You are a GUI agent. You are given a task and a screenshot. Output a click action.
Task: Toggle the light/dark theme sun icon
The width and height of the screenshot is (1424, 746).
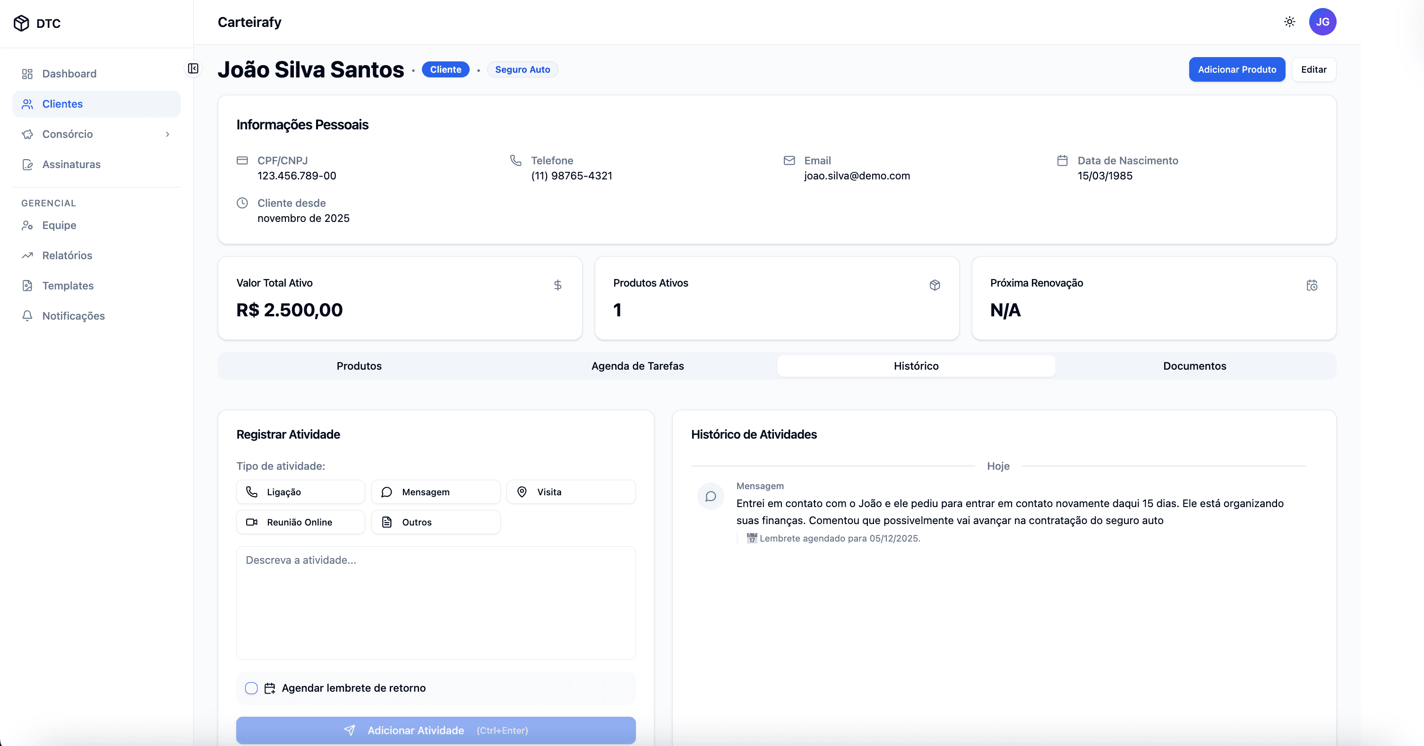pos(1289,22)
